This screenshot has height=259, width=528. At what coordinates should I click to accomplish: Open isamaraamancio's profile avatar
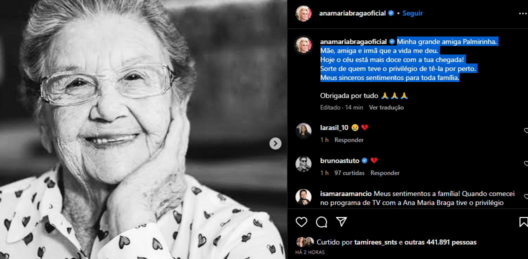[303, 196]
